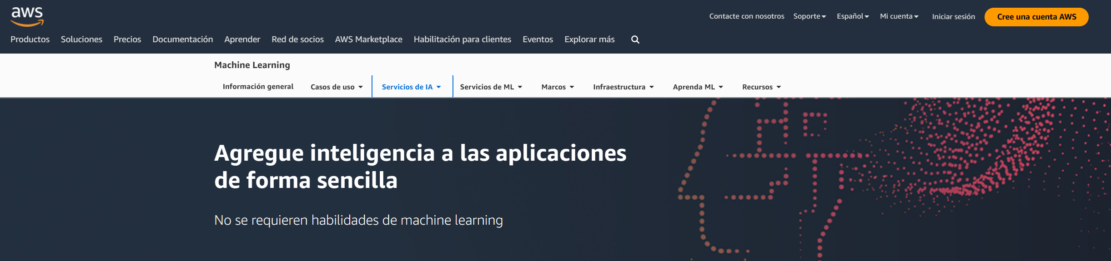
Task: Open Explorar más menu
Action: point(590,39)
